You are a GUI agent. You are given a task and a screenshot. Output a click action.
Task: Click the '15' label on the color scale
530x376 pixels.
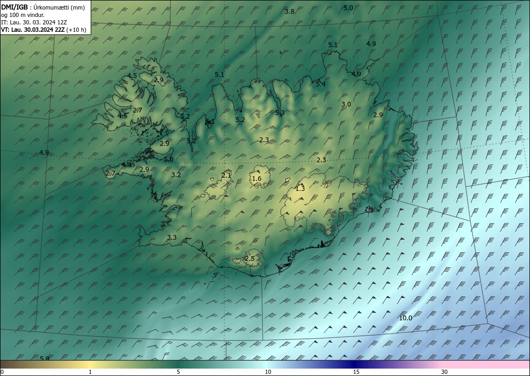pyautogui.click(x=356, y=372)
